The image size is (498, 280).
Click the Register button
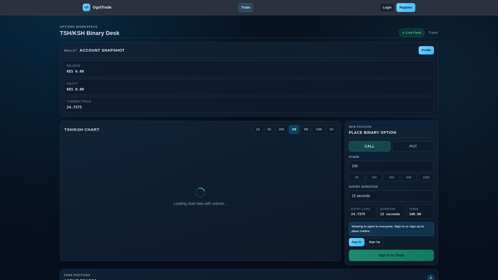(x=406, y=8)
